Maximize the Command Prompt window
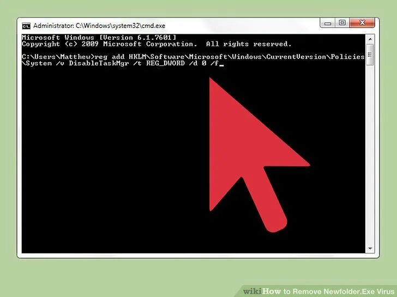The width and height of the screenshot is (397, 297). pyautogui.click(x=342, y=23)
